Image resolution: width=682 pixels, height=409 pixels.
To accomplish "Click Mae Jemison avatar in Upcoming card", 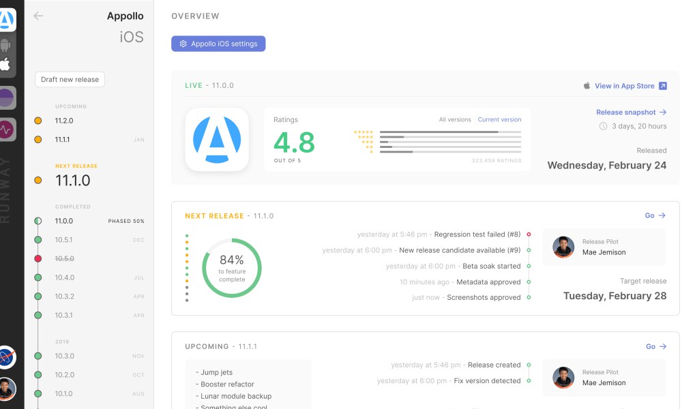I will (x=563, y=377).
